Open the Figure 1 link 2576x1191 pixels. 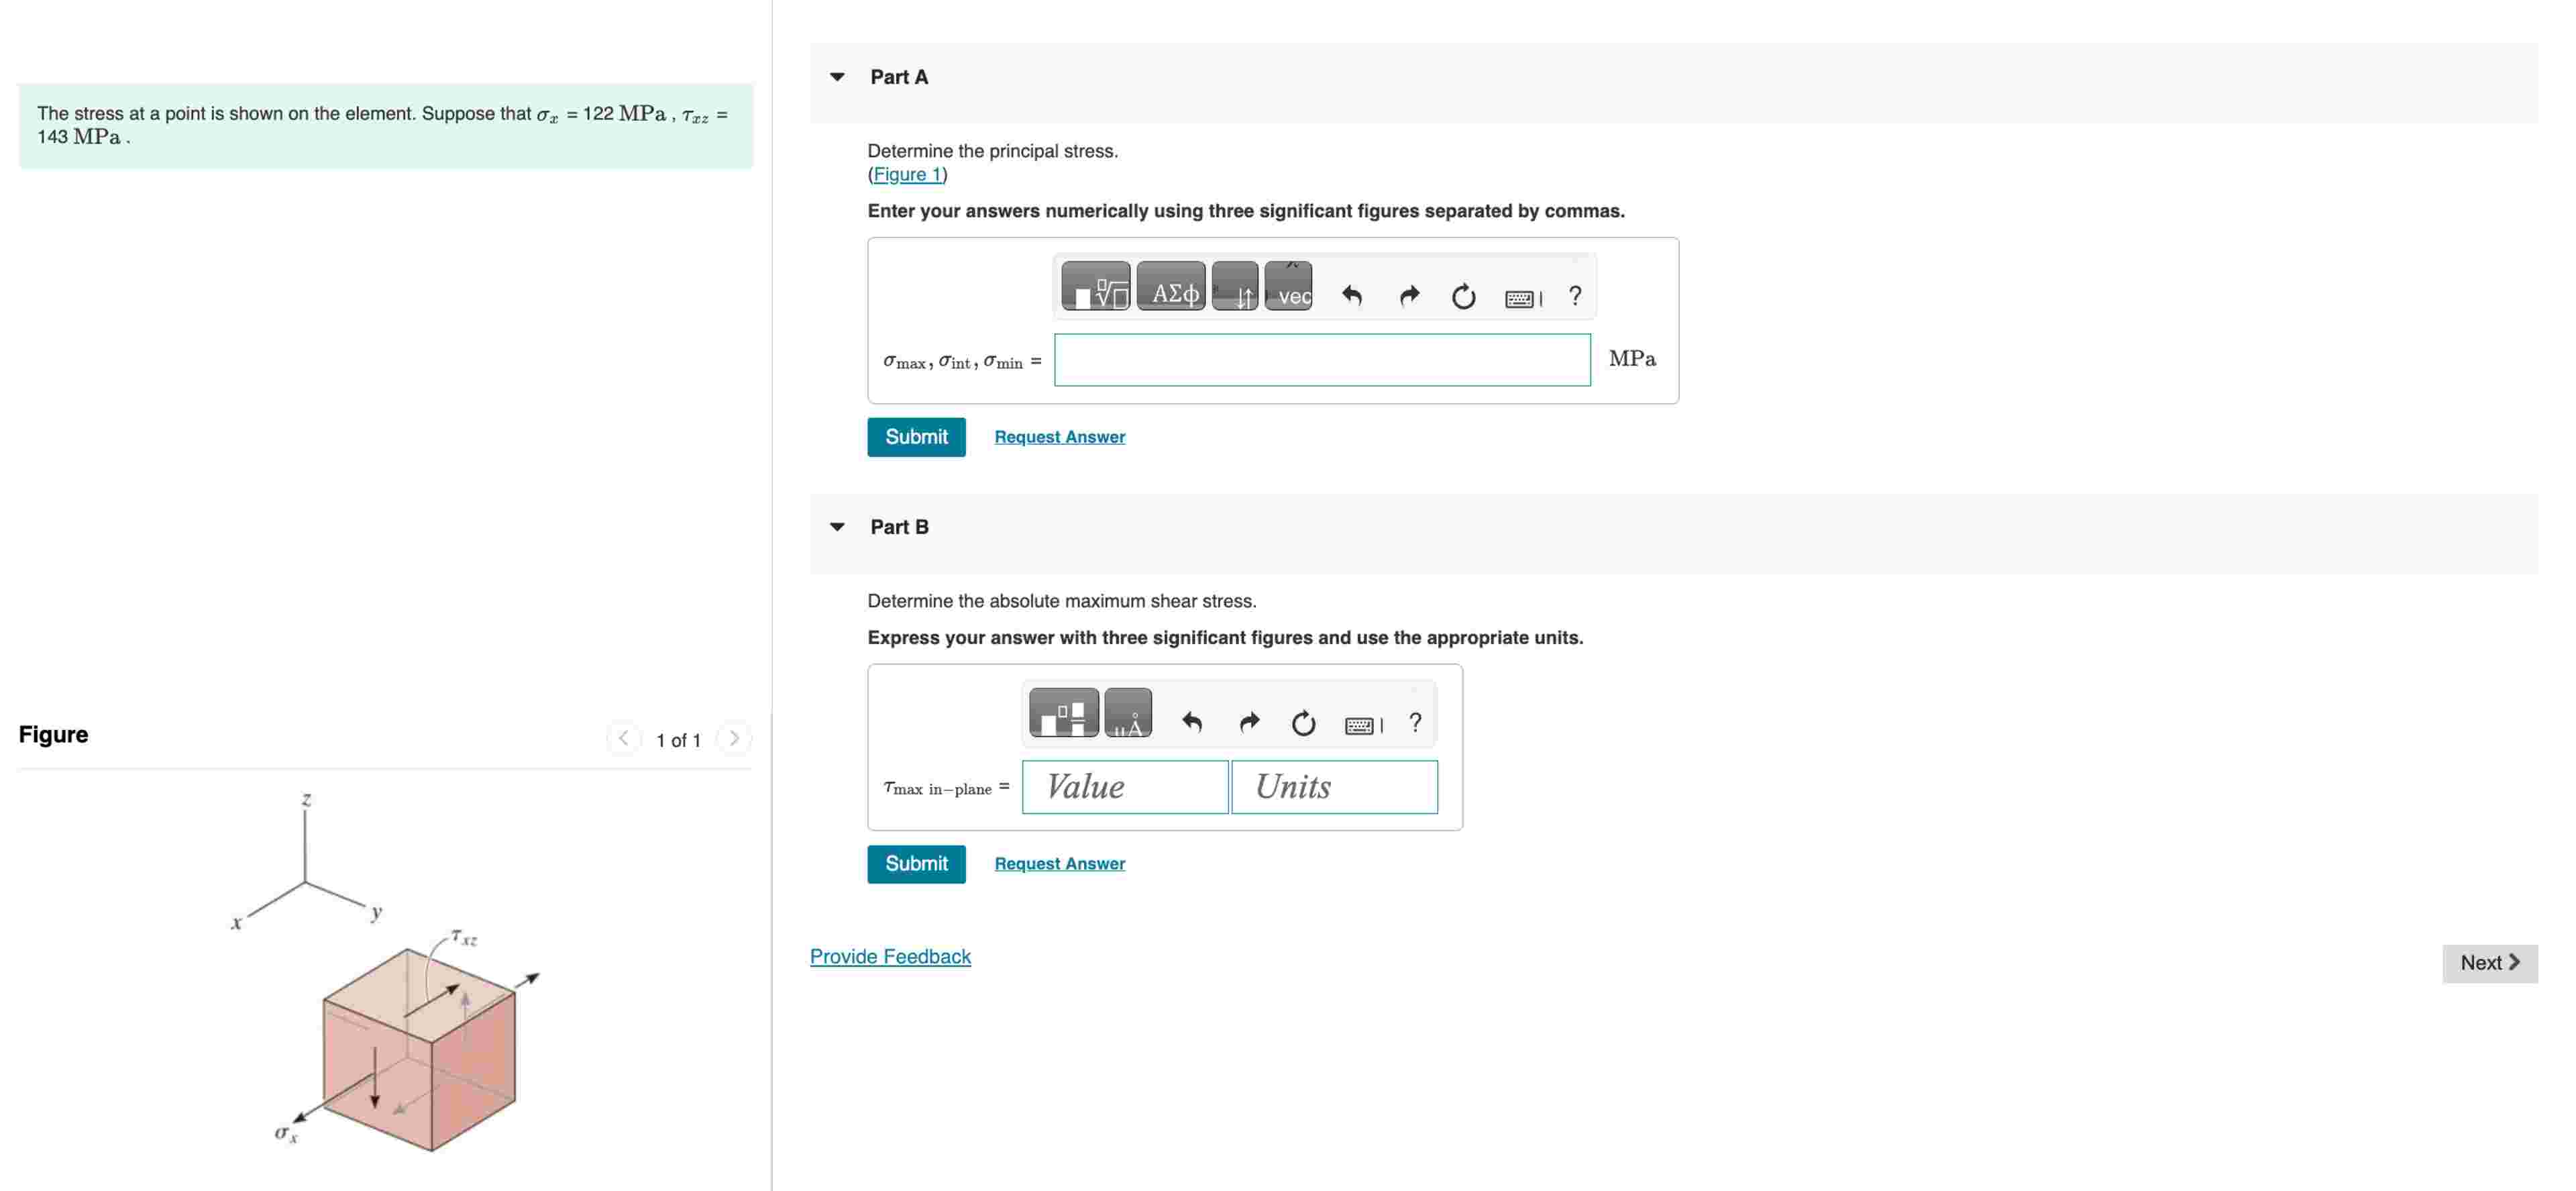907,175
